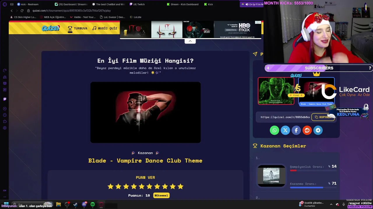Click the 'Kazanan Seçimler' heading
Screen dimensions: 373x209
point(283,146)
